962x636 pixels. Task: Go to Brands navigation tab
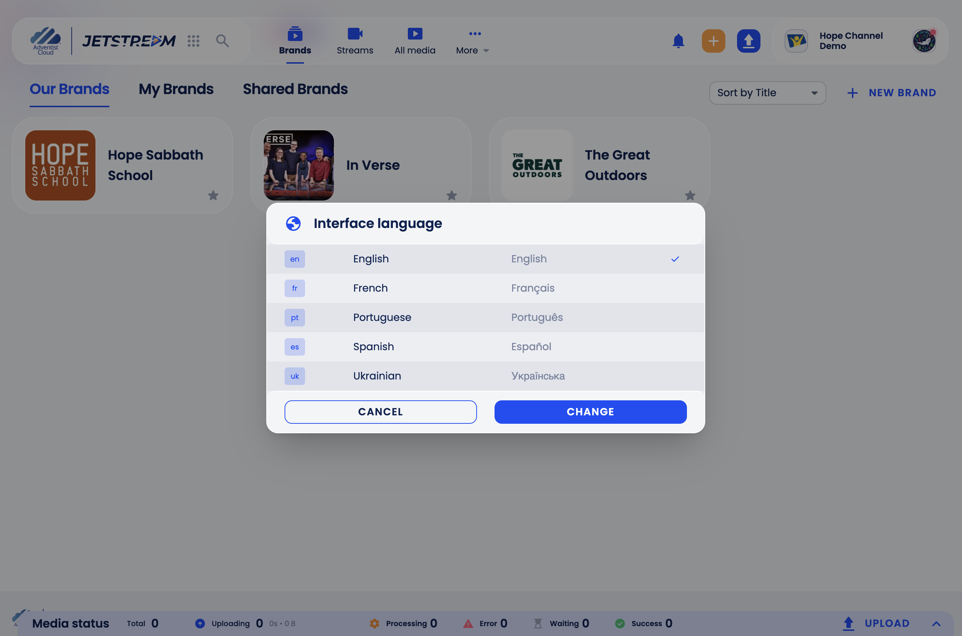point(295,42)
